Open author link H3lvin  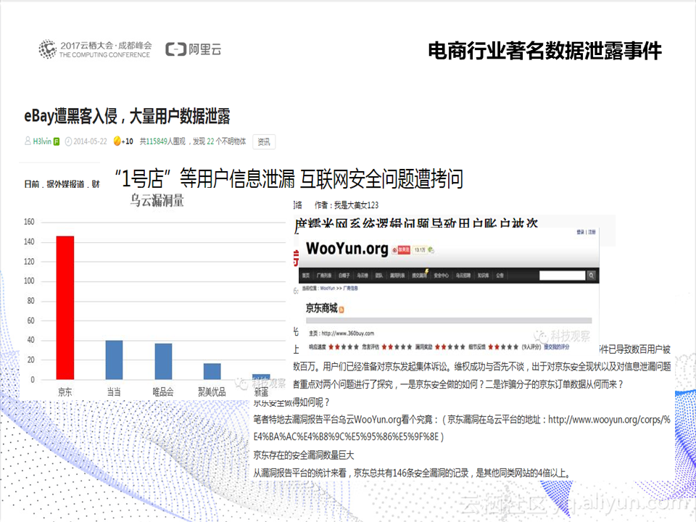click(x=42, y=141)
